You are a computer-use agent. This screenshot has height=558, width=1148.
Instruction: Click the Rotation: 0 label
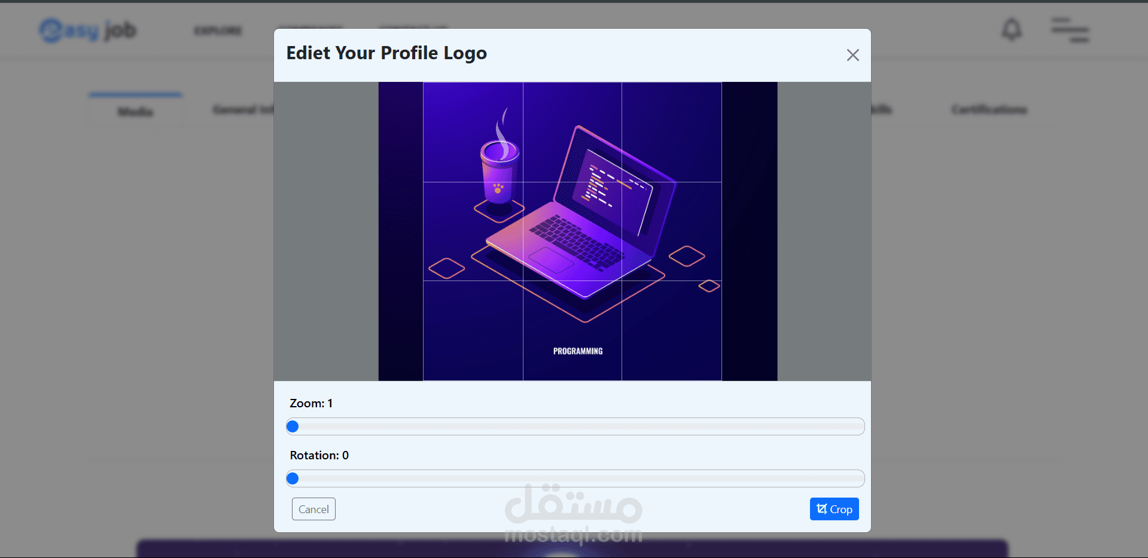point(319,455)
